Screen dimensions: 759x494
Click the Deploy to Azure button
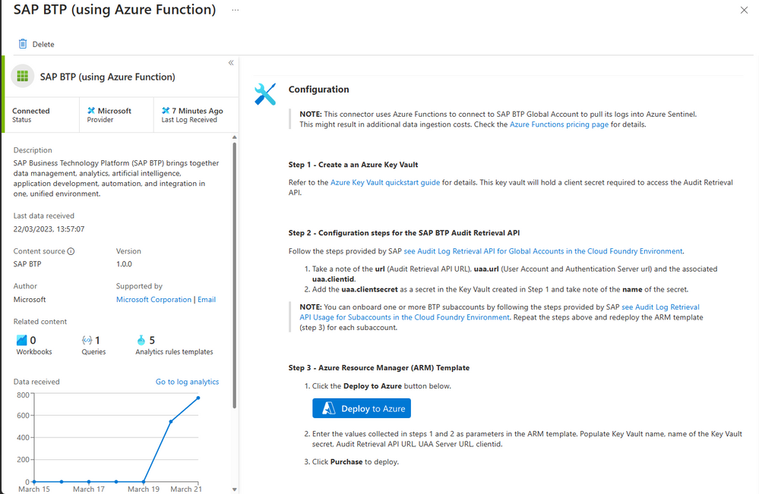click(x=362, y=408)
